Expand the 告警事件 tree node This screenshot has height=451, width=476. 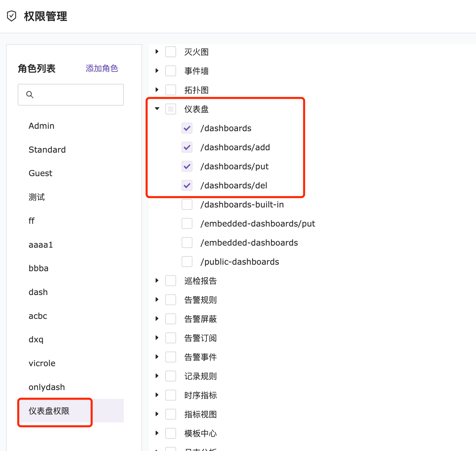pos(157,357)
